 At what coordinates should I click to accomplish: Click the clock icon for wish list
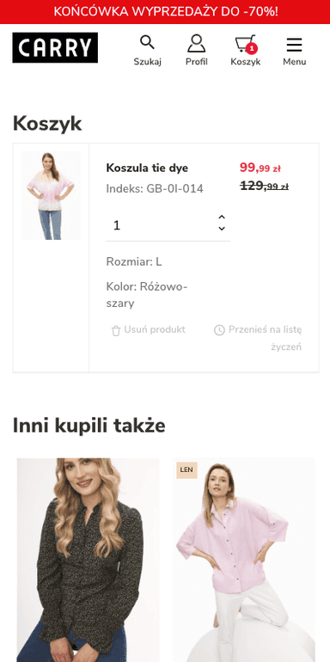(219, 330)
